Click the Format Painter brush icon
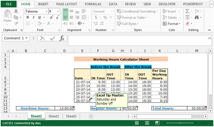Image resolution: width=214 pixels, height=127 pixels. [16, 24]
